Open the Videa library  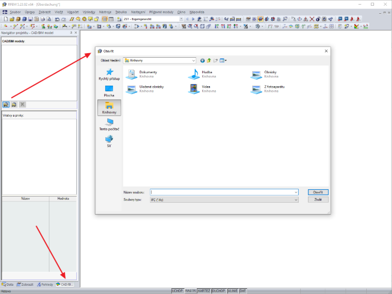pos(202,89)
